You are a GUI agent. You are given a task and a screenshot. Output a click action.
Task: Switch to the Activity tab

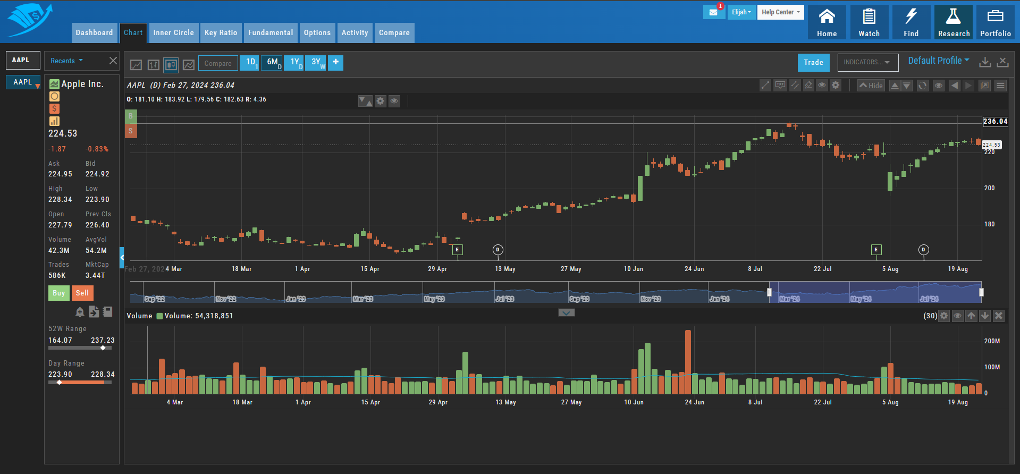point(355,33)
